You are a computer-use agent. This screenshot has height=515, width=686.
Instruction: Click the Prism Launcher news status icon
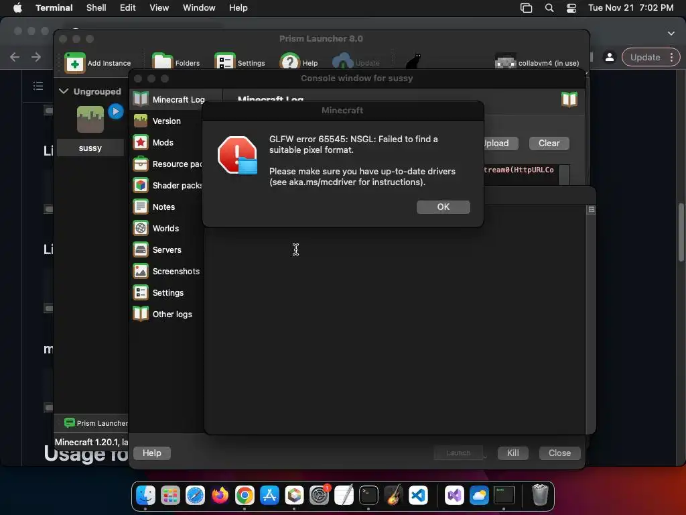pyautogui.click(x=69, y=422)
